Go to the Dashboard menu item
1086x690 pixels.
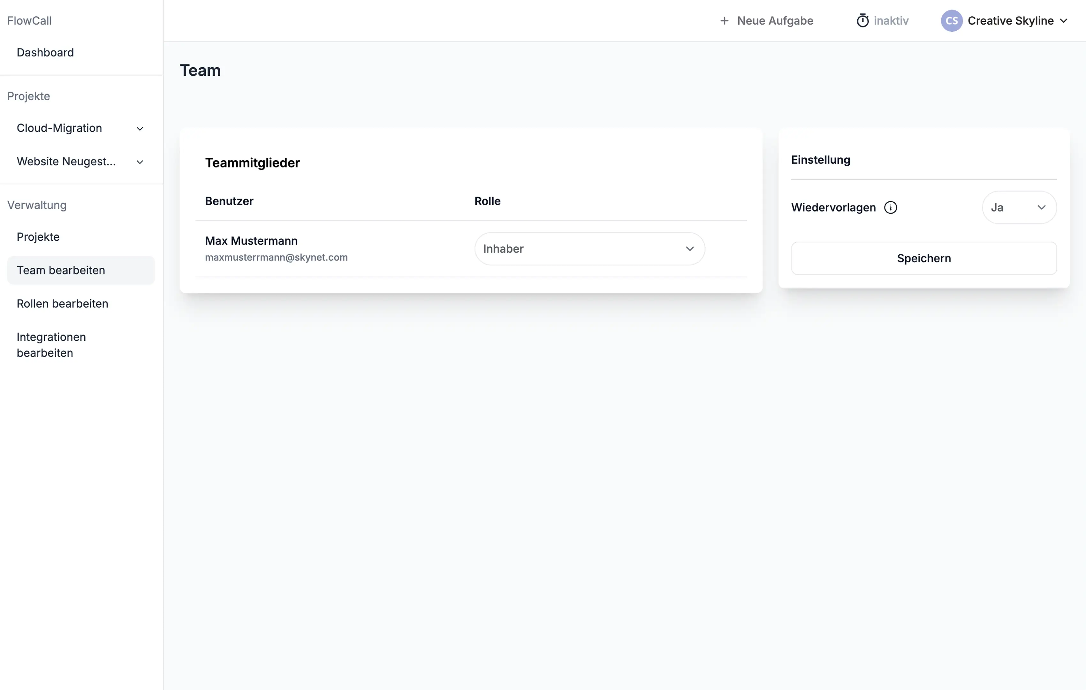tap(45, 53)
